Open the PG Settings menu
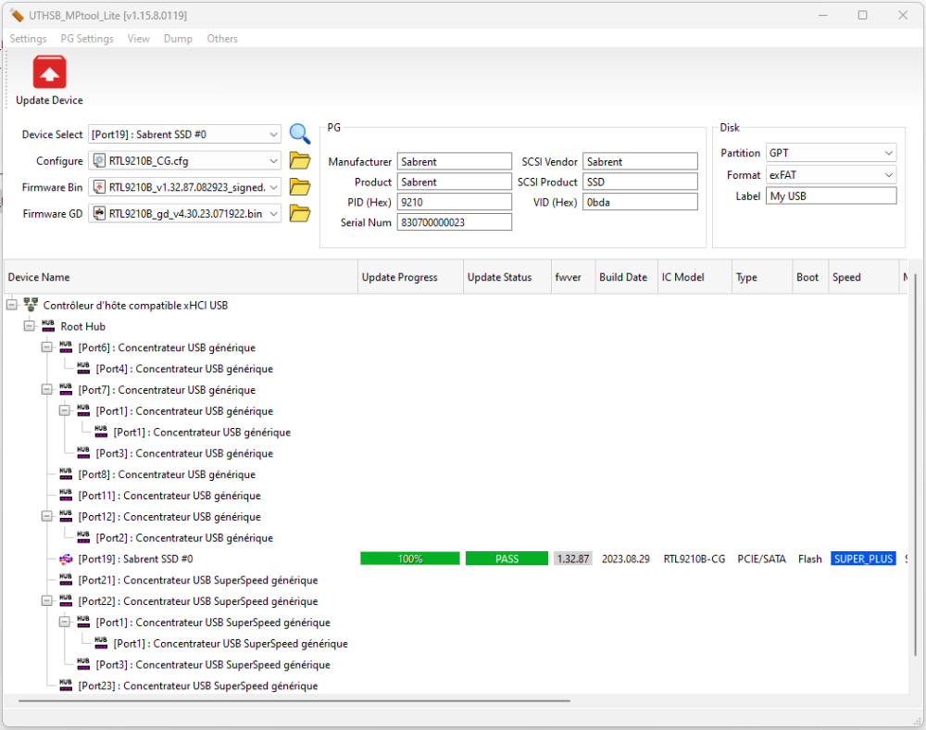Viewport: 926px width, 730px height. tap(87, 39)
